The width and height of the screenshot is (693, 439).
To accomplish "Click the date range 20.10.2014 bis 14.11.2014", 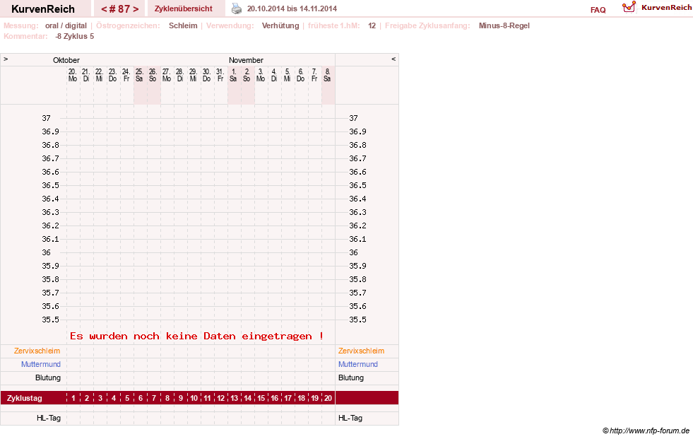I will coord(292,8).
